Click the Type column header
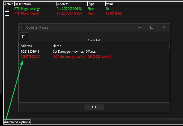The width and height of the screenshot is (183, 126). 96,4
